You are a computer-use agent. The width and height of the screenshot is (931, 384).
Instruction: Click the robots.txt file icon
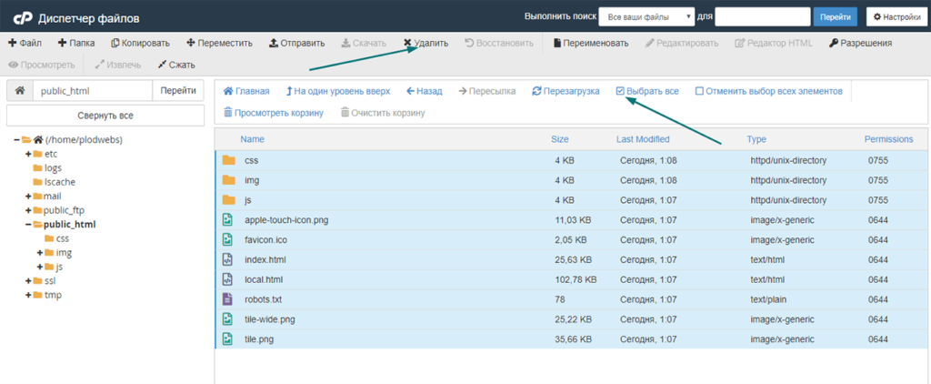pos(226,299)
